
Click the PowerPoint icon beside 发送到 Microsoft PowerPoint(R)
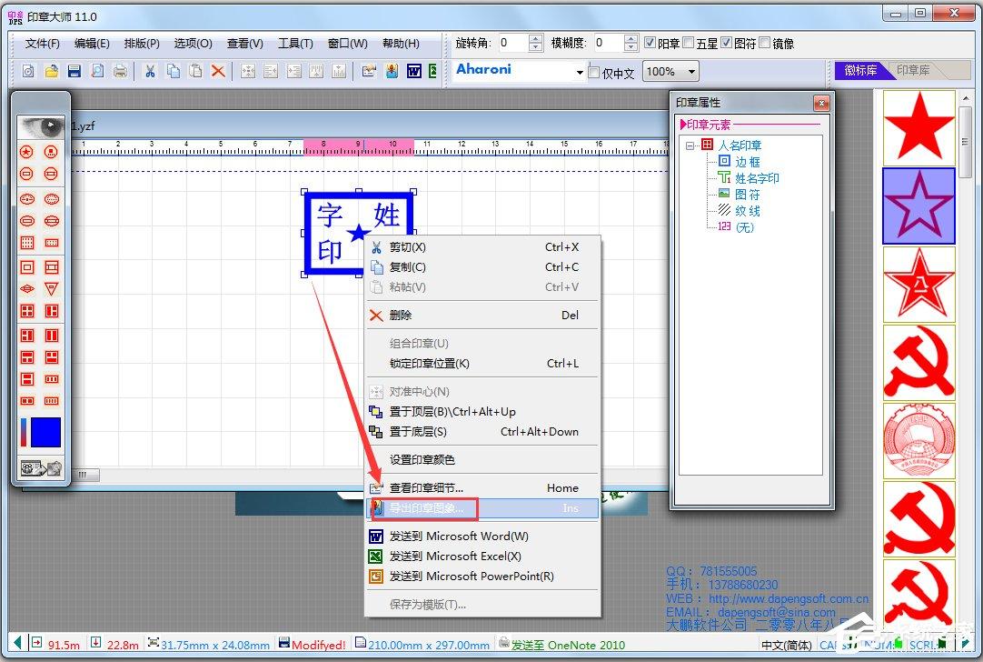375,577
